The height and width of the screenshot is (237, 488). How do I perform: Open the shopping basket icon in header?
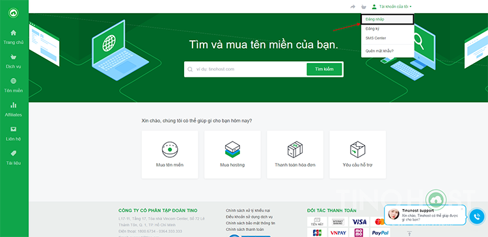363,6
